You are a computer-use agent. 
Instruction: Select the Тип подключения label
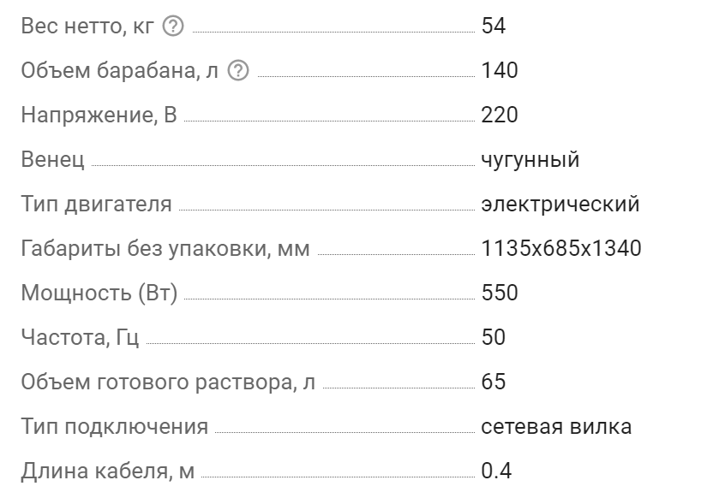tap(115, 427)
